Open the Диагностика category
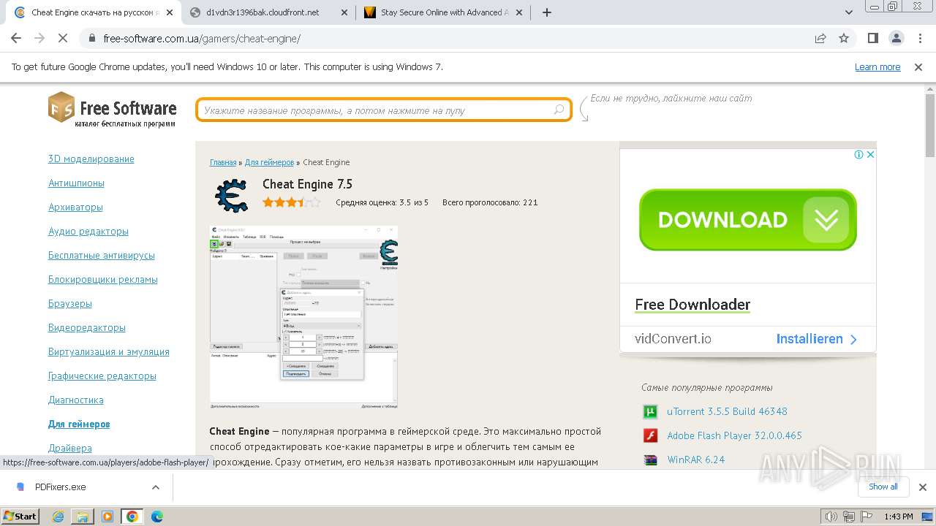Viewport: 936px width, 526px height. click(x=76, y=400)
